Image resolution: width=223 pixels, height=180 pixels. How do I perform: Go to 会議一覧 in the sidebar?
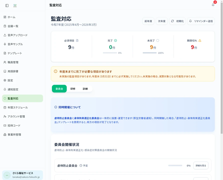click(22, 26)
